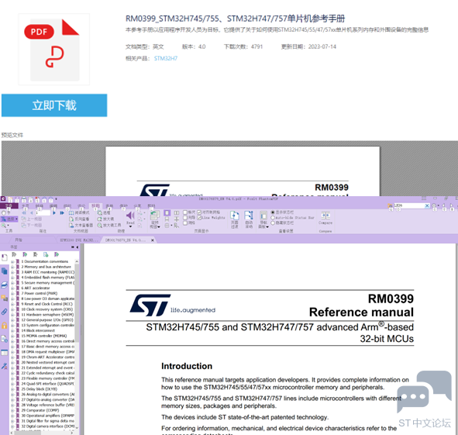The height and width of the screenshot is (435, 458).
Task: Open the 选择 tool dropdown
Action: tap(16, 219)
